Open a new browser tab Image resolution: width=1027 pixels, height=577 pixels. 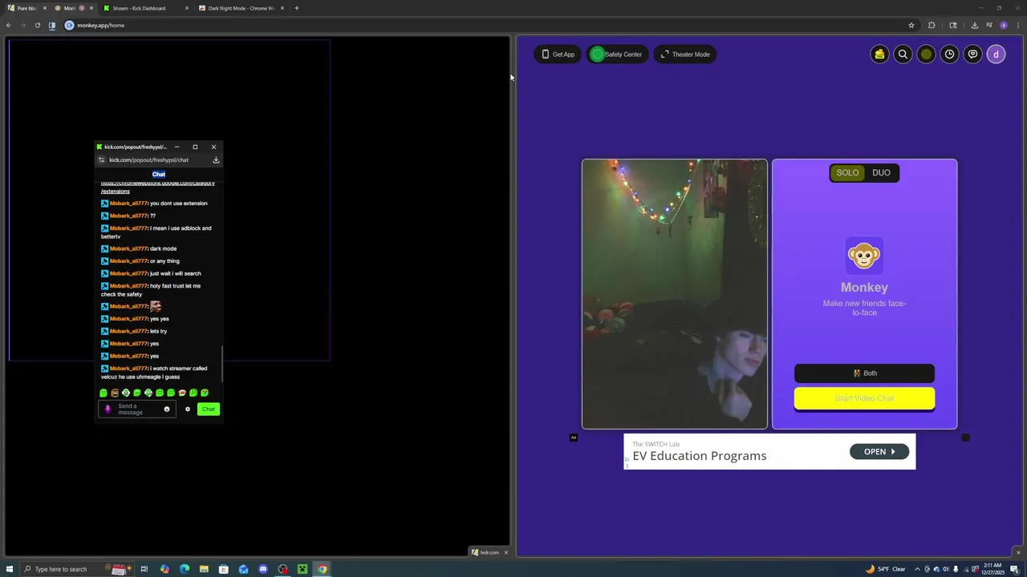(296, 8)
